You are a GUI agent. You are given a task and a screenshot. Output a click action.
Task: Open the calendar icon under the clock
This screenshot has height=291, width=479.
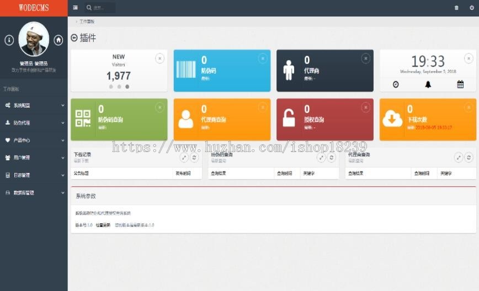(x=460, y=84)
